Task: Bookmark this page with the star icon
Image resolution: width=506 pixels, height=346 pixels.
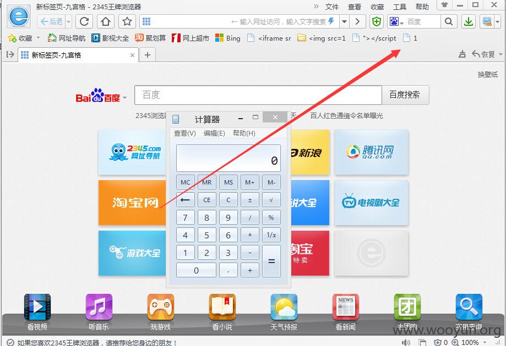Action: pyautogui.click(x=127, y=21)
